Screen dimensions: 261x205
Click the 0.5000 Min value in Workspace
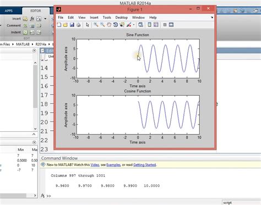[22, 160]
